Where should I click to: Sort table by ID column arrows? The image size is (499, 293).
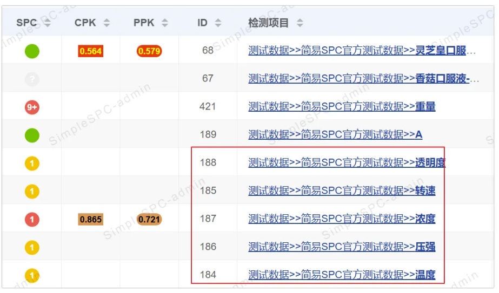click(x=218, y=23)
